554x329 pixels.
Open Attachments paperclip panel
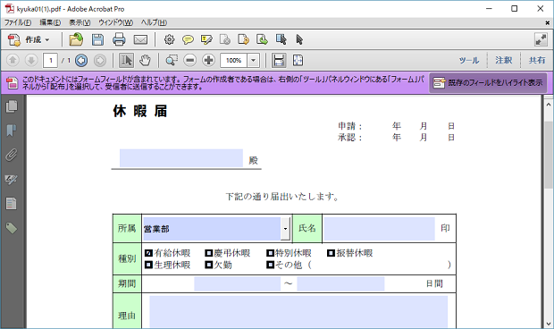pyautogui.click(x=12, y=155)
